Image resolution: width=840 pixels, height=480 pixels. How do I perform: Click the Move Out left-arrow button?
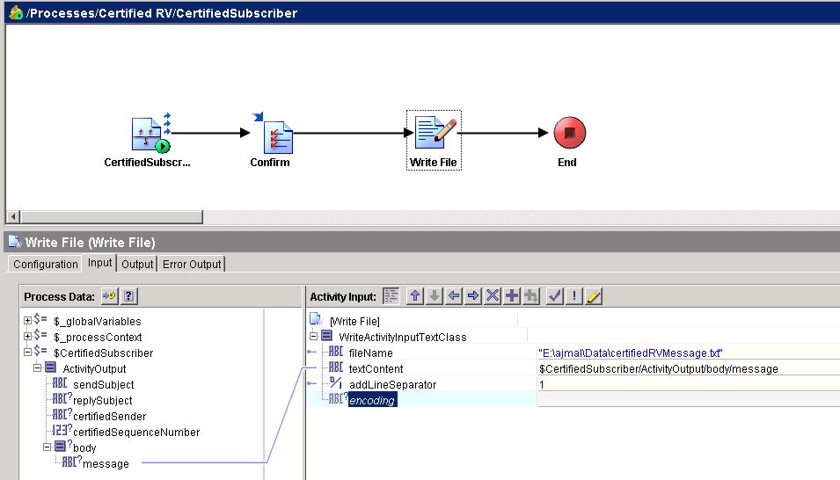(x=454, y=295)
